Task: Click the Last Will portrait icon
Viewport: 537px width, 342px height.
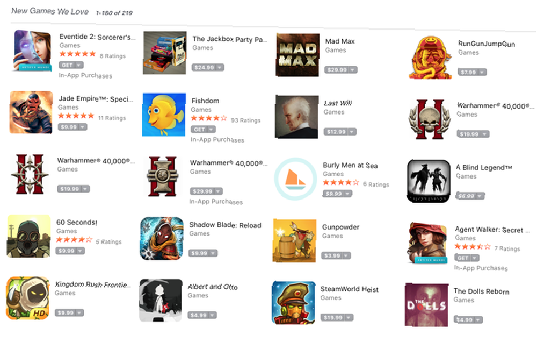Action: click(296, 117)
